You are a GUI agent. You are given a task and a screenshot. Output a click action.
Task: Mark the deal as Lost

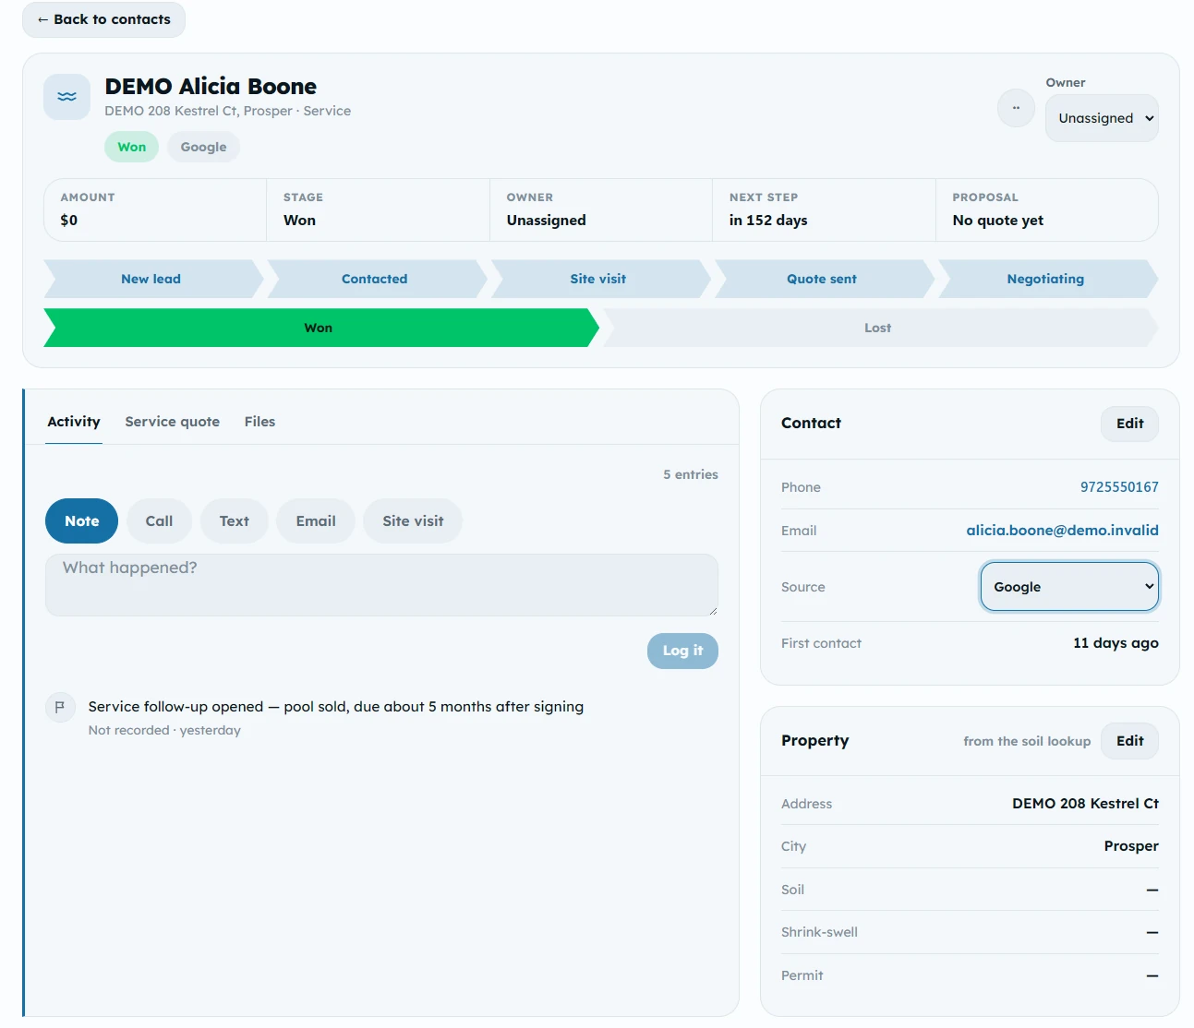point(878,328)
